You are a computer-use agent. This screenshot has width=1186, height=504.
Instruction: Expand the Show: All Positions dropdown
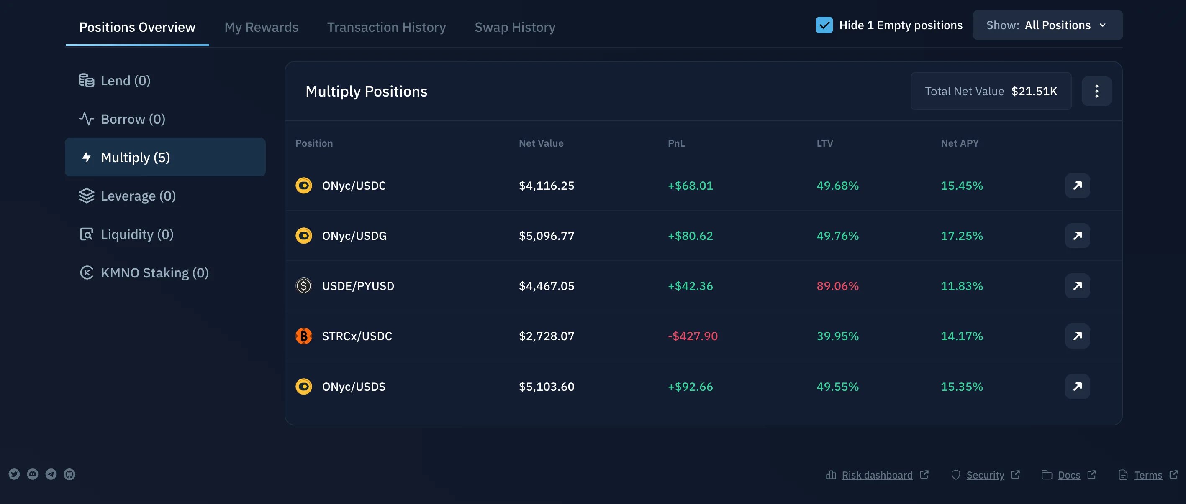click(1047, 25)
